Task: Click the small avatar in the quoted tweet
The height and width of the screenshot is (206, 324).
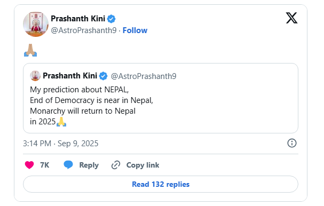Action: (x=35, y=76)
